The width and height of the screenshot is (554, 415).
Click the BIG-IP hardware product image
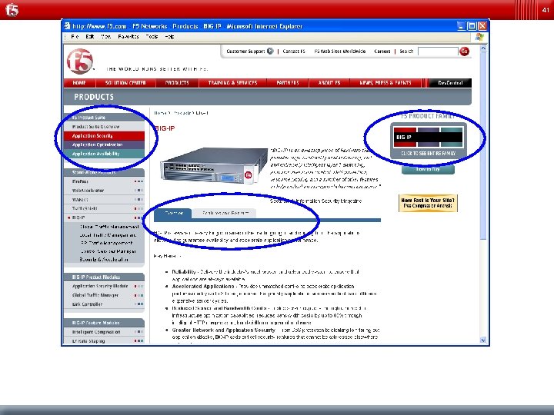click(x=213, y=165)
